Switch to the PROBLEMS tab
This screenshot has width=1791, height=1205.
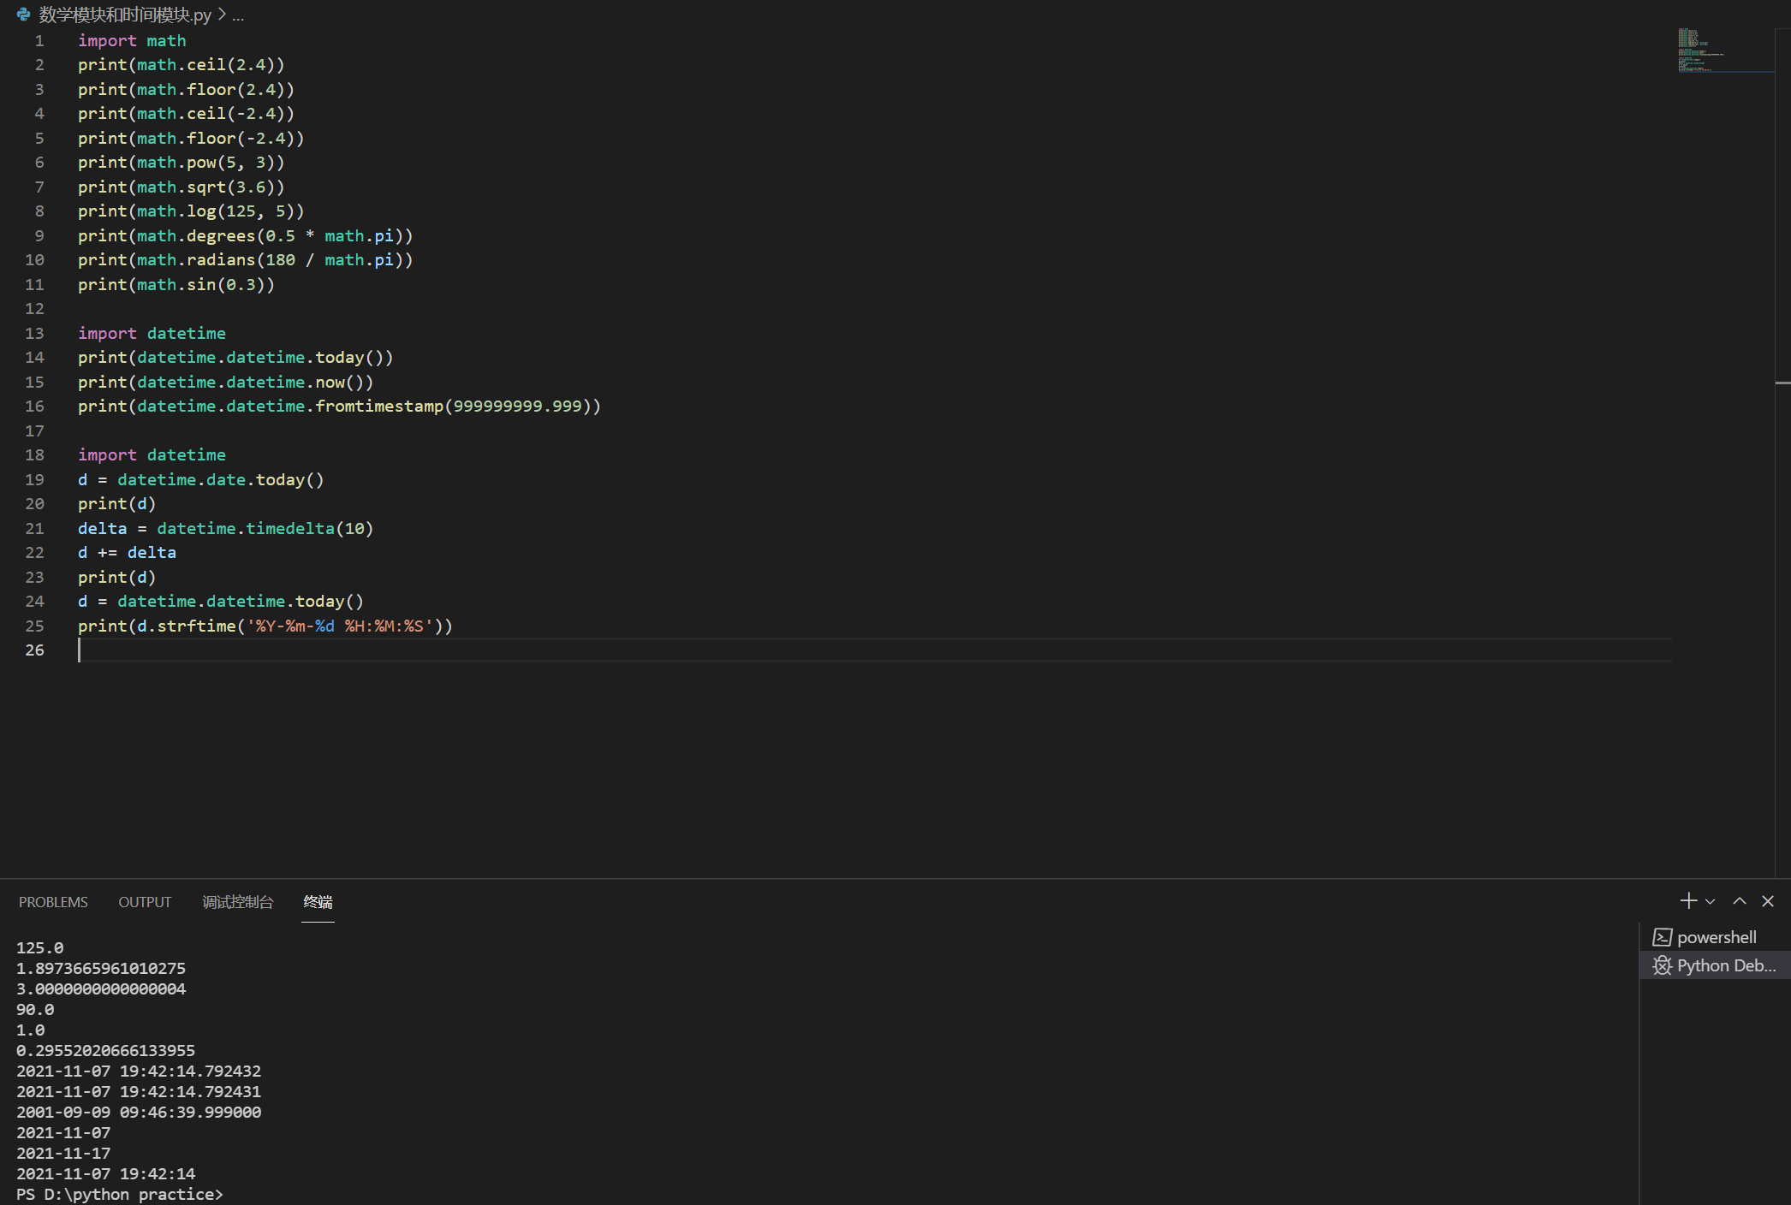coord(53,902)
